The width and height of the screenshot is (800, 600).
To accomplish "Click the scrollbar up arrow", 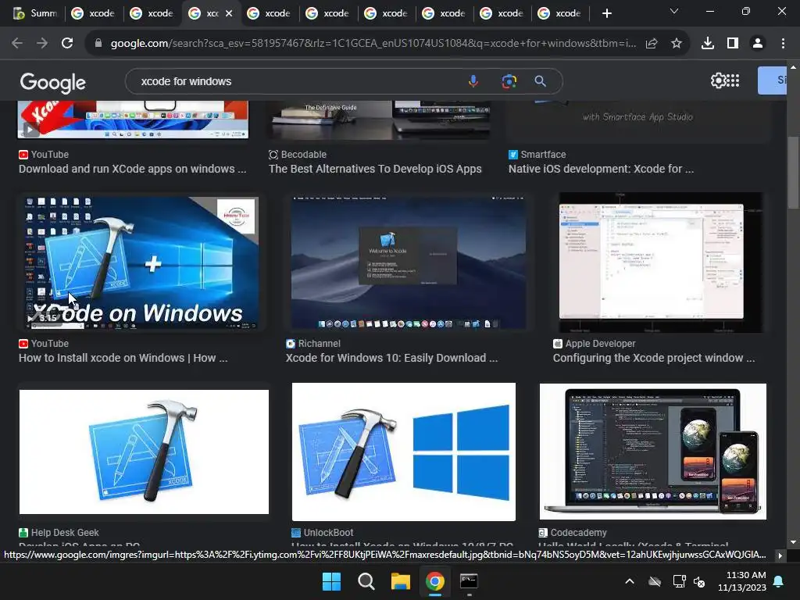I will (x=793, y=67).
